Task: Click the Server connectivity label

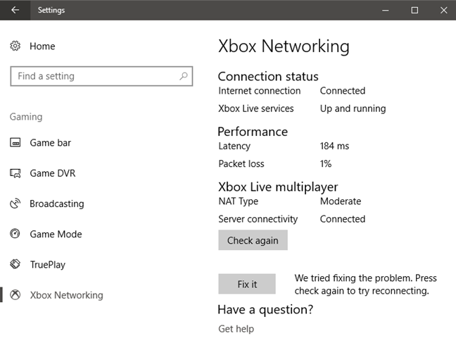Action: [x=258, y=219]
